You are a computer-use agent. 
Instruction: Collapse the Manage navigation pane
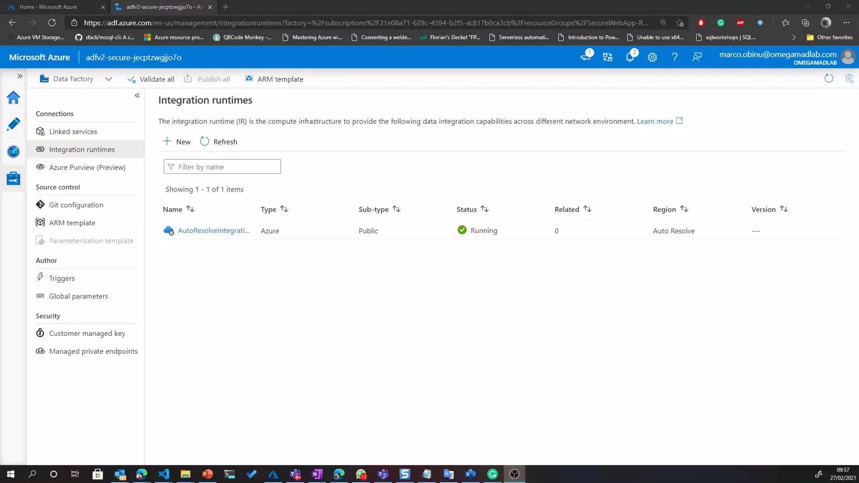[x=137, y=96]
